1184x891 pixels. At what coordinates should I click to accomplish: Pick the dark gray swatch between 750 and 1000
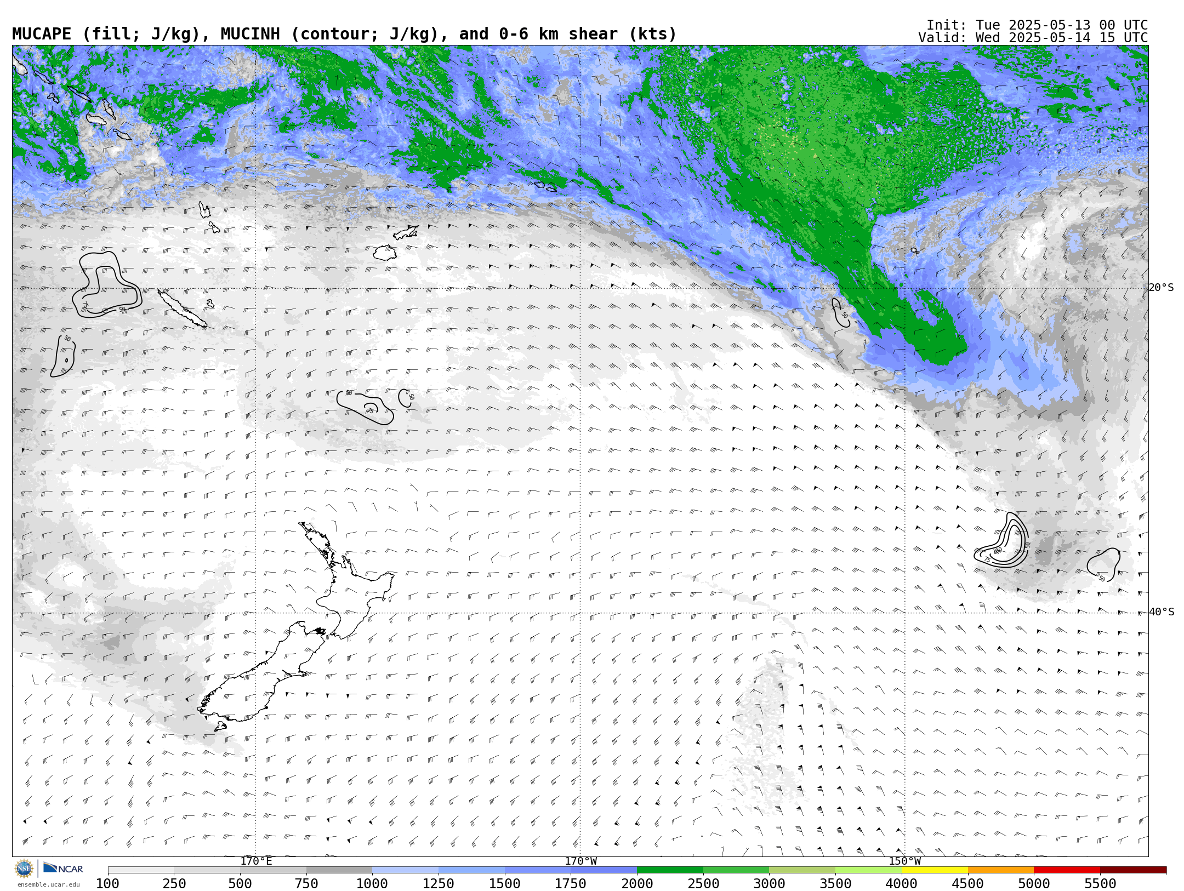[x=339, y=870]
